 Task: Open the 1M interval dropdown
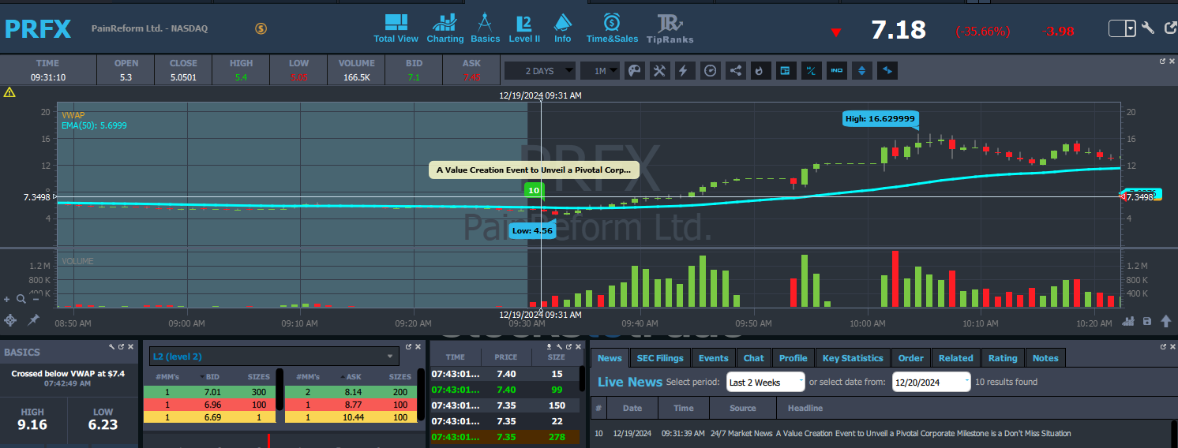pos(599,71)
